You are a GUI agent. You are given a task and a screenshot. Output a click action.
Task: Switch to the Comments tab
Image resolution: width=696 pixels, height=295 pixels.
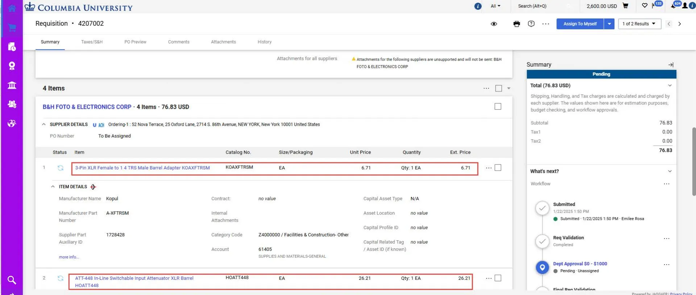pyautogui.click(x=179, y=42)
